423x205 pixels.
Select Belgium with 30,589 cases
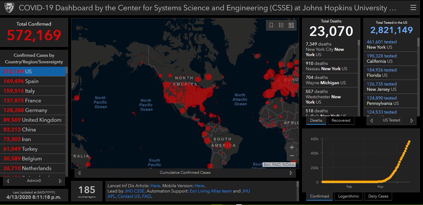coord(33,159)
